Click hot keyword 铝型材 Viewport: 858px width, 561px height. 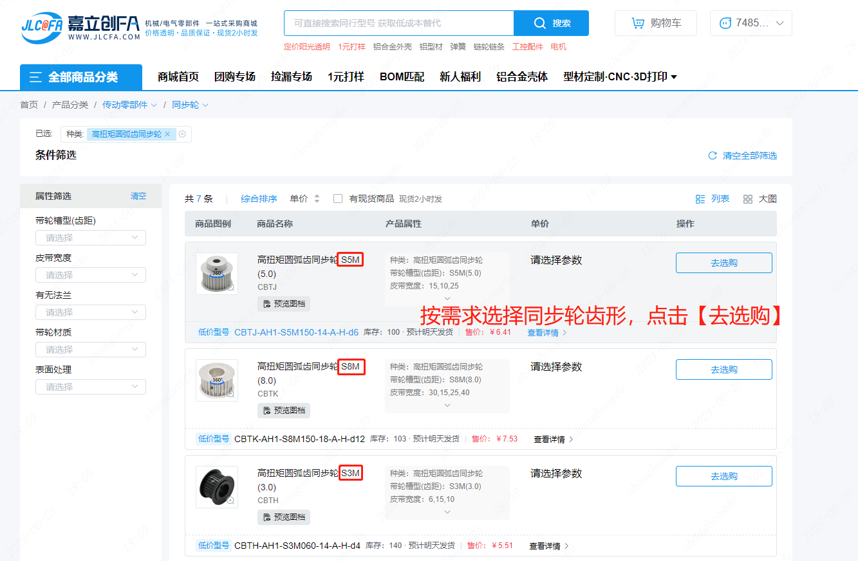431,47
